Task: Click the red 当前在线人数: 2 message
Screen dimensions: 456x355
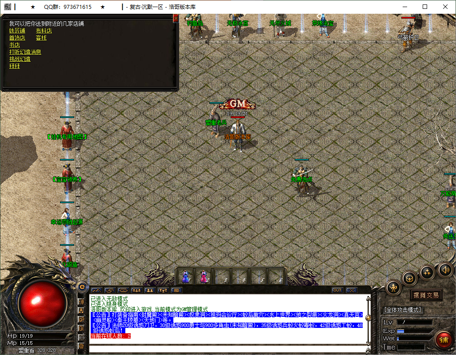Action: [x=111, y=336]
